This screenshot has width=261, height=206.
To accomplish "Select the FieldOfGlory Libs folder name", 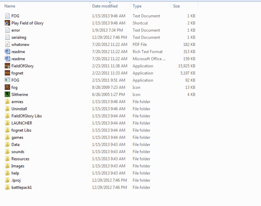I will click(26, 116).
